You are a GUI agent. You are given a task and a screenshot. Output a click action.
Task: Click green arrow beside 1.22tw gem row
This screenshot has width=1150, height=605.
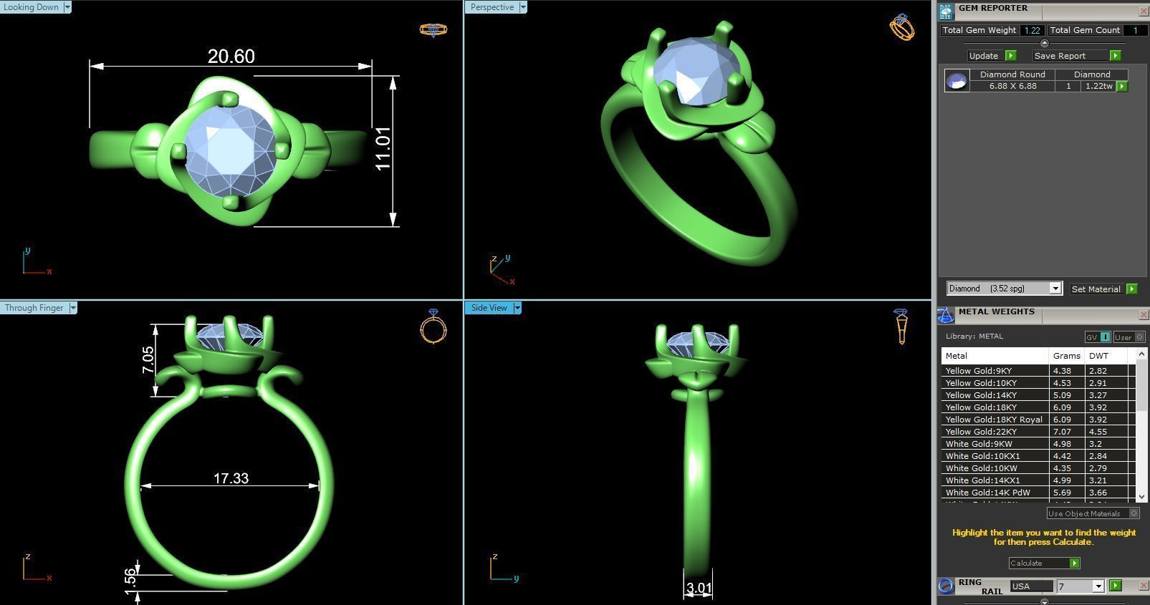(1122, 86)
